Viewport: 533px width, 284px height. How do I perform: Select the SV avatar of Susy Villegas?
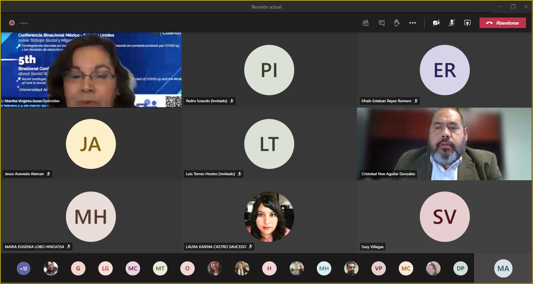444,217
